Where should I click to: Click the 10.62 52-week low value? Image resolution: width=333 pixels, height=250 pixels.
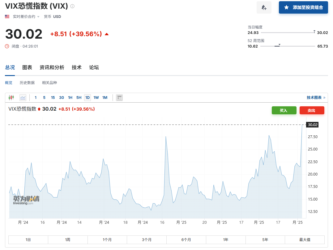pyautogui.click(x=253, y=46)
